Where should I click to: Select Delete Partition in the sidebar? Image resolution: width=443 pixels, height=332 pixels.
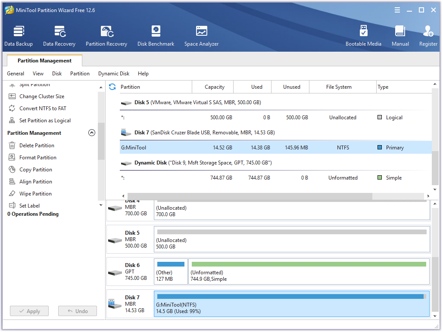pyautogui.click(x=37, y=145)
